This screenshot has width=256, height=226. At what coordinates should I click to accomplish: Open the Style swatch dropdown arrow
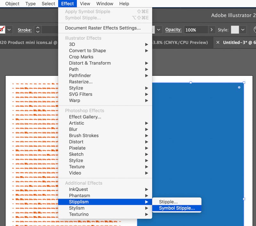pos(243,30)
